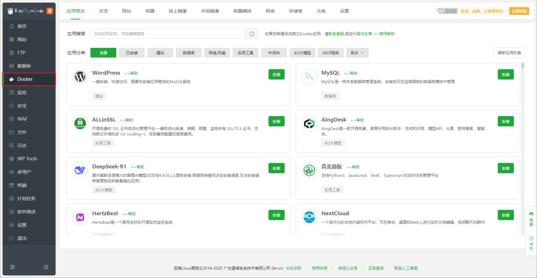537x278 pixels.
Task: Filter apps by AI/大模型 category button
Action: tap(302, 53)
